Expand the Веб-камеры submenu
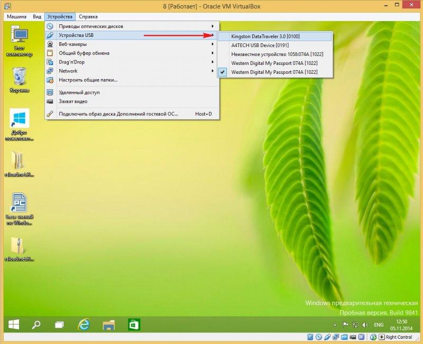This screenshot has height=344, width=423. pos(132,44)
